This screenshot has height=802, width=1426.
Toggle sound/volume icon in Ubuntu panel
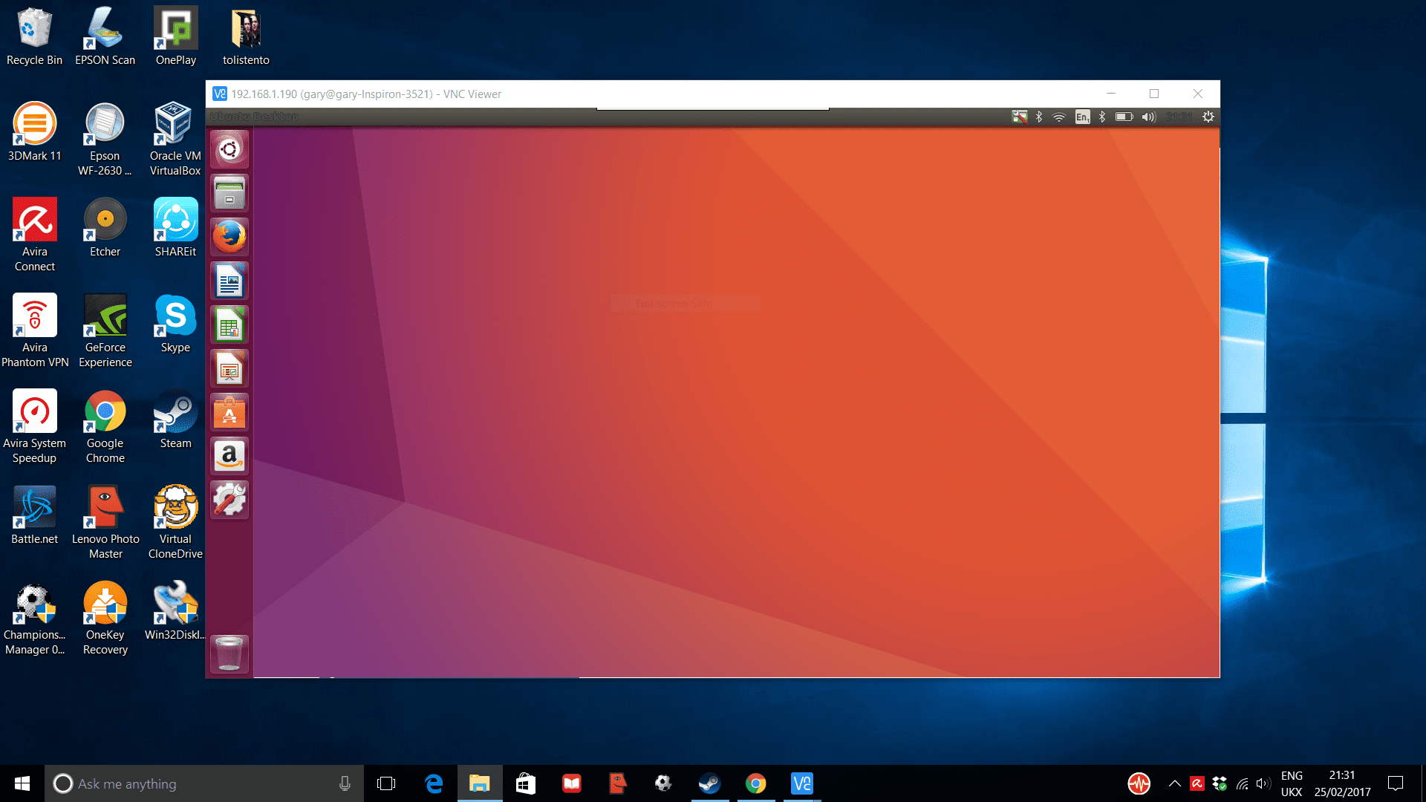pos(1147,117)
